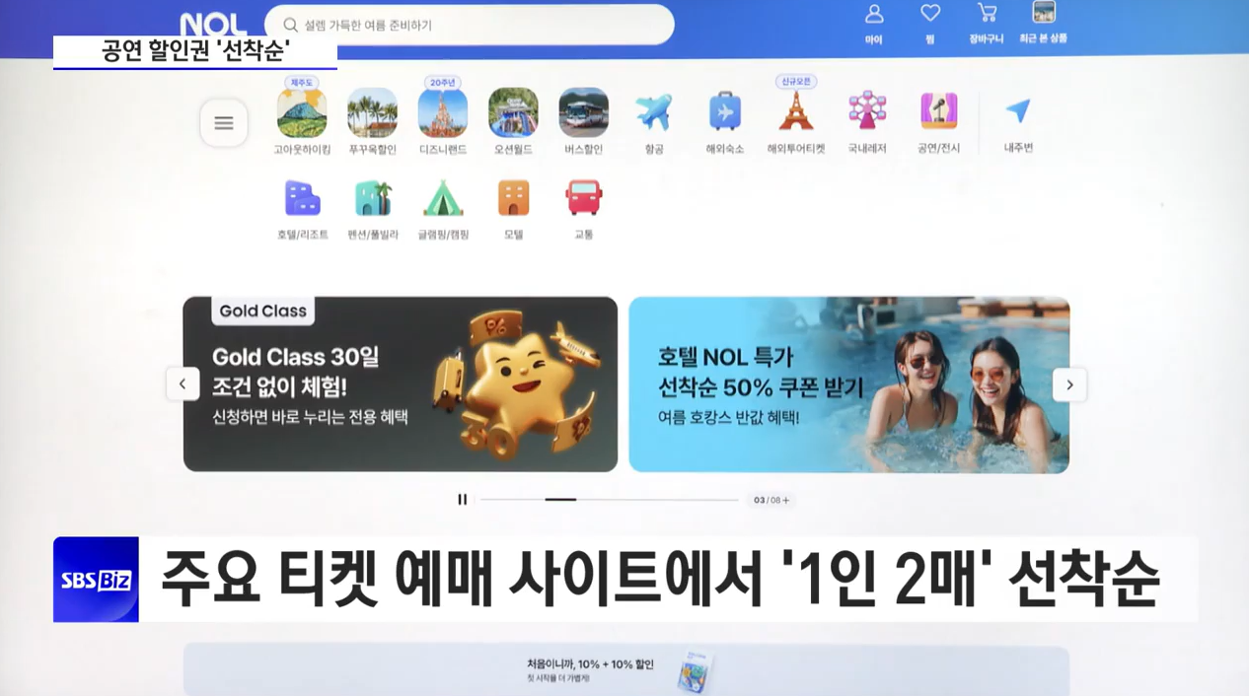
Task: Click the banner carousel progress bar
Action: coord(609,500)
